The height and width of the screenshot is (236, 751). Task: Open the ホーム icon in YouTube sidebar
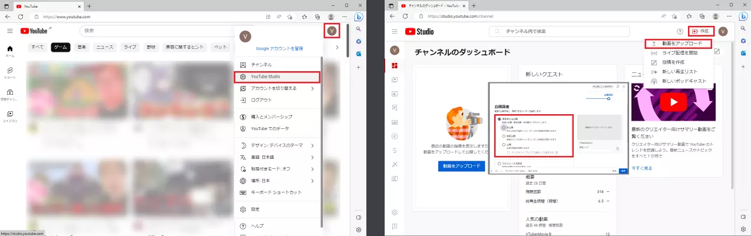coord(10,51)
